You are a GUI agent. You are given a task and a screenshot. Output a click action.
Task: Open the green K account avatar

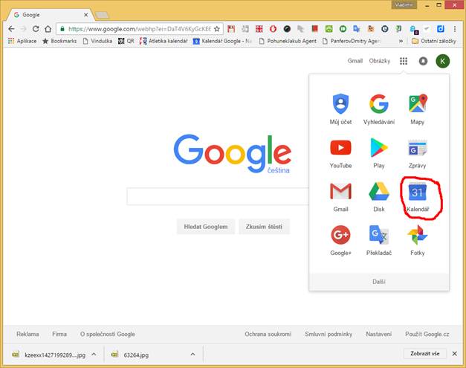pos(442,61)
